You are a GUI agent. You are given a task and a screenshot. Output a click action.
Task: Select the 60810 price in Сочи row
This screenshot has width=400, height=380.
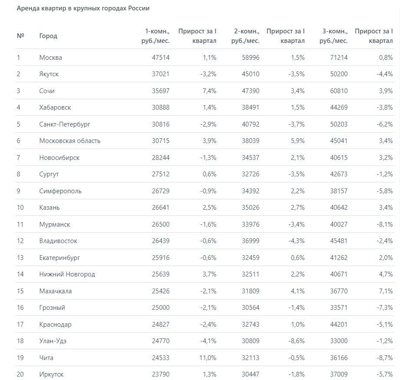point(339,91)
